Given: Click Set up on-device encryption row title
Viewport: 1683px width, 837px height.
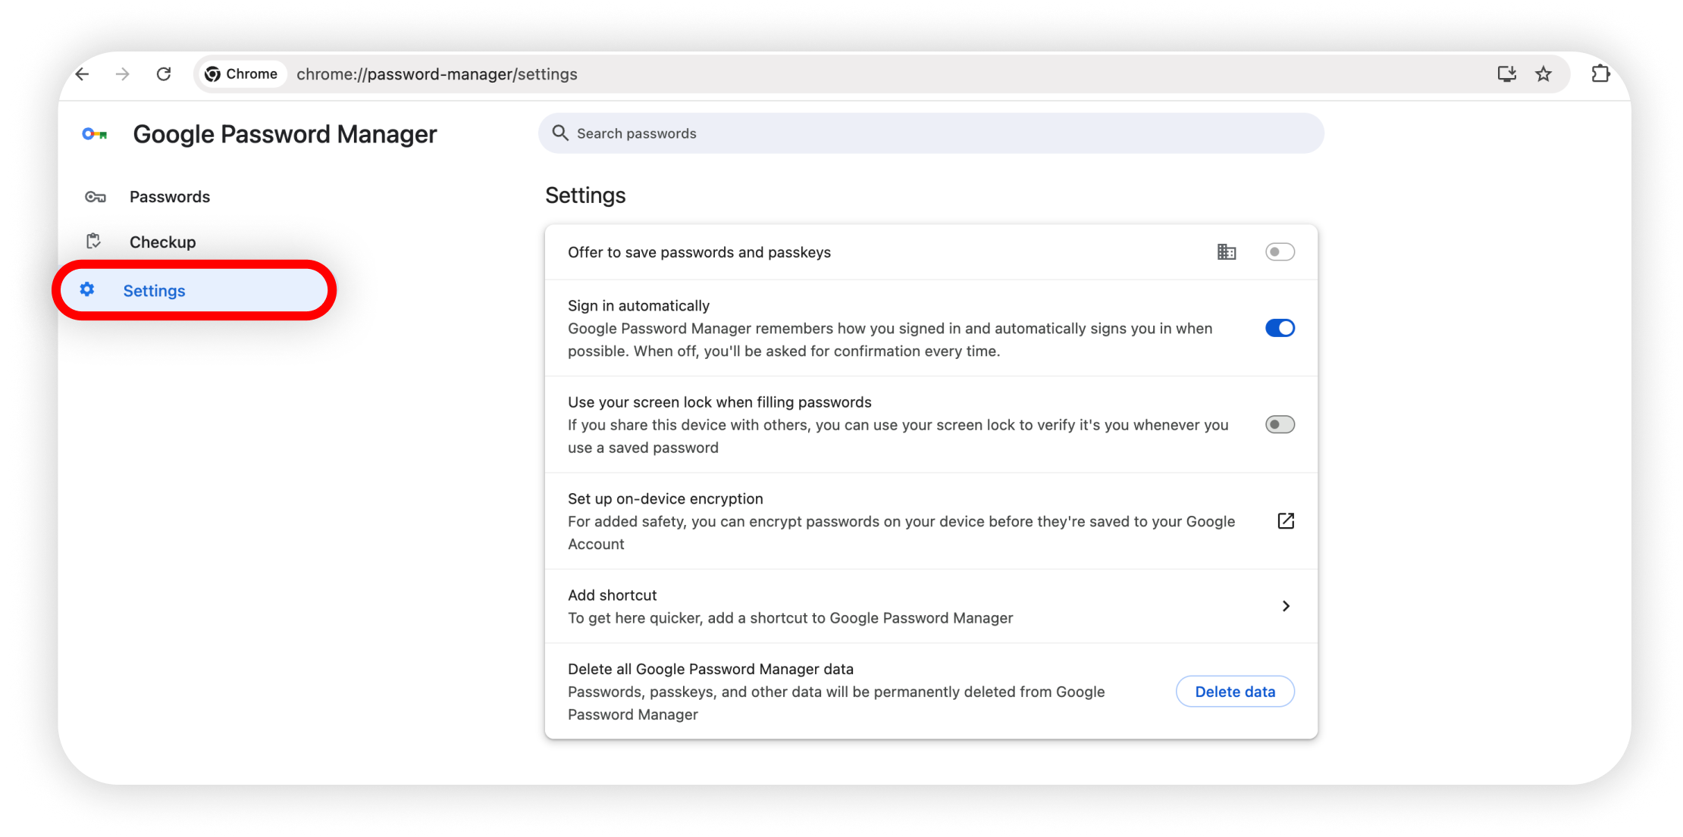Looking at the screenshot, I should tap(665, 499).
